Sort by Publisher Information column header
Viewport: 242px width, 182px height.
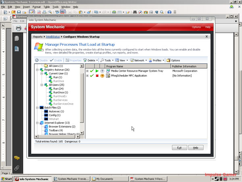pyautogui.click(x=189, y=66)
